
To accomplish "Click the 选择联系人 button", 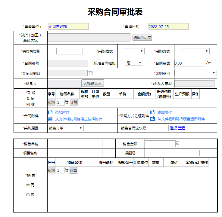I will (92, 83).
